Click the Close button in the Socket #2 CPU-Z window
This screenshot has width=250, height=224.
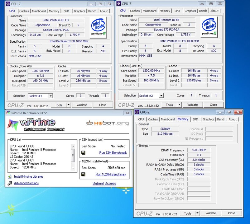point(213,105)
